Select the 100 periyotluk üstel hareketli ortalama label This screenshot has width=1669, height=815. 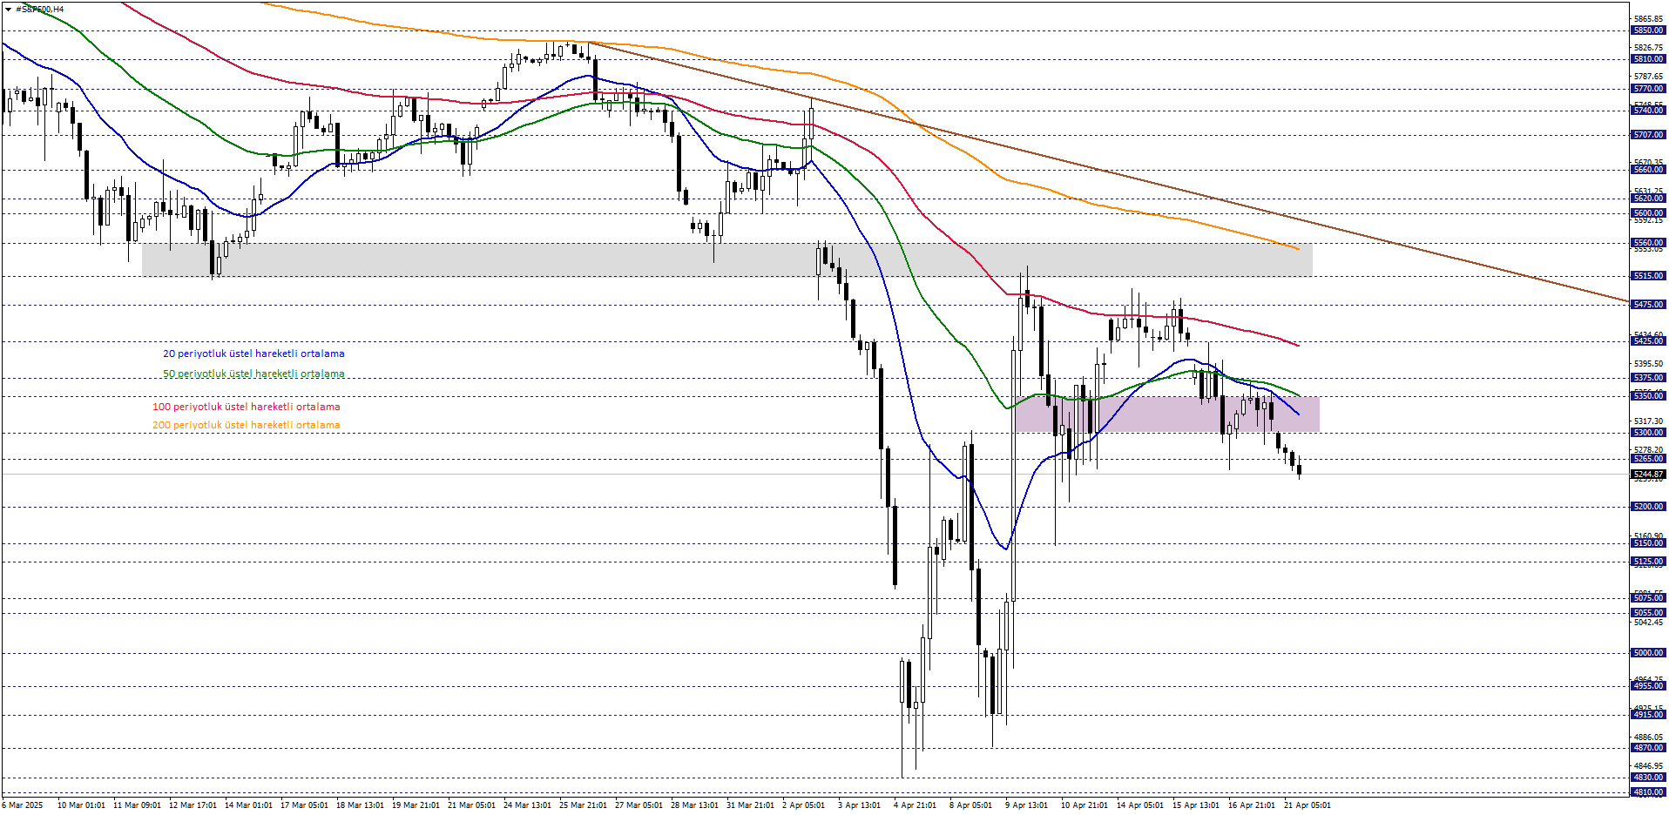[247, 407]
